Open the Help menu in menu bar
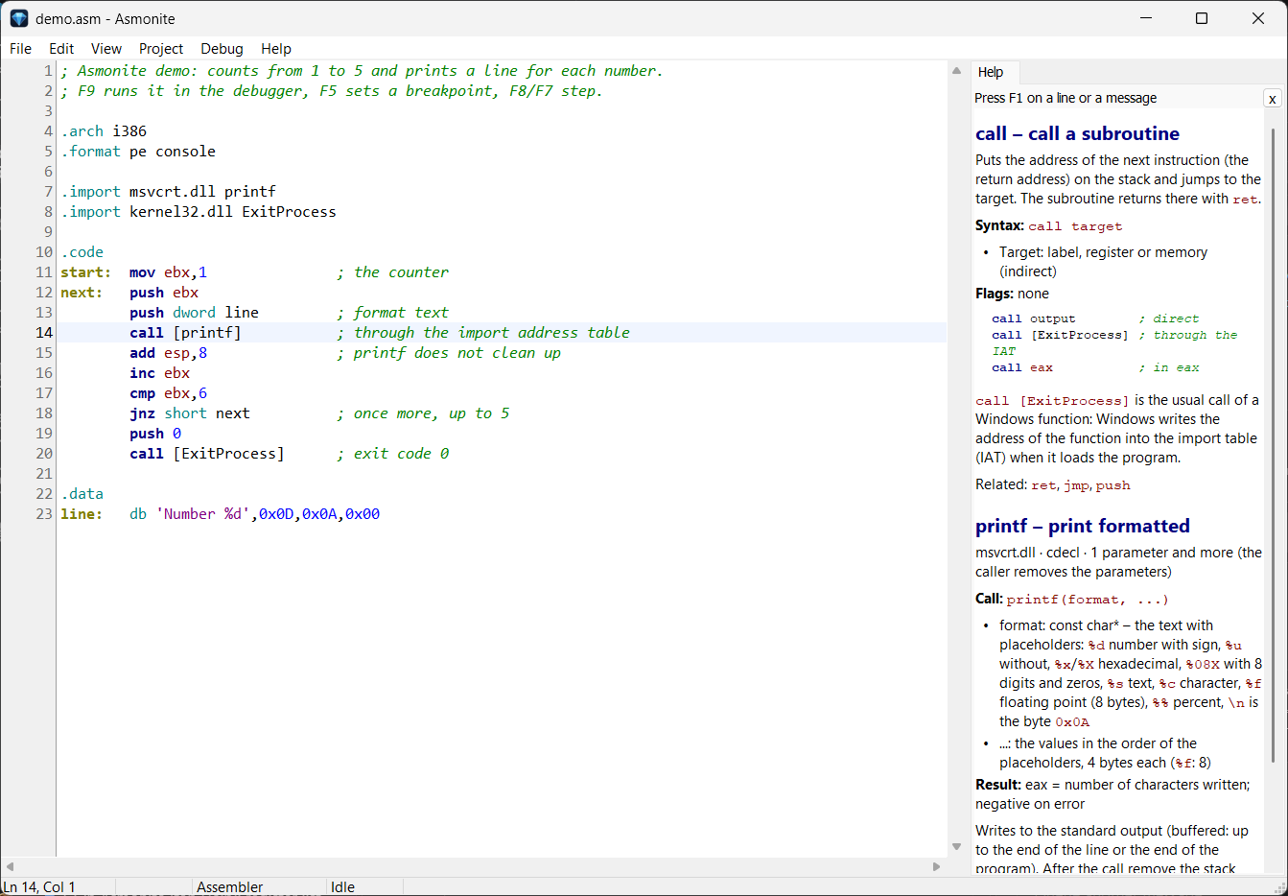 coord(276,49)
